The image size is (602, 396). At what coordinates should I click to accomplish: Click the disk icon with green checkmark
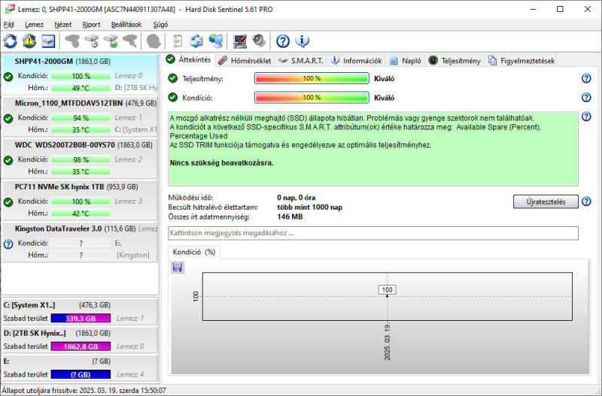(111, 41)
